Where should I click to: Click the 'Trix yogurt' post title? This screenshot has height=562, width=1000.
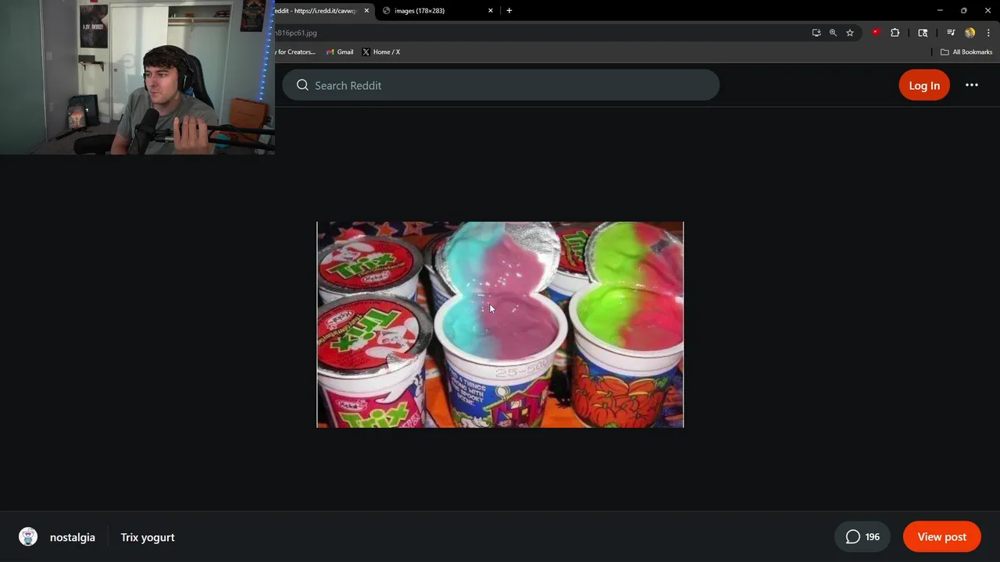click(x=148, y=537)
